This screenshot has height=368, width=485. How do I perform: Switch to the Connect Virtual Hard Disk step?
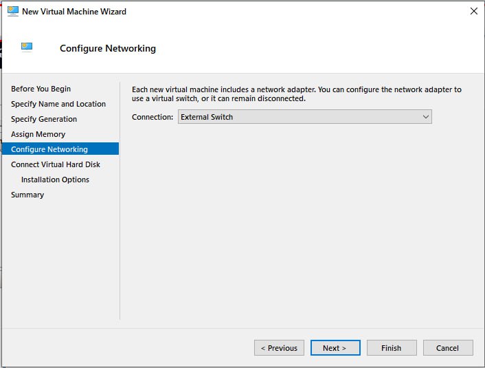point(56,164)
